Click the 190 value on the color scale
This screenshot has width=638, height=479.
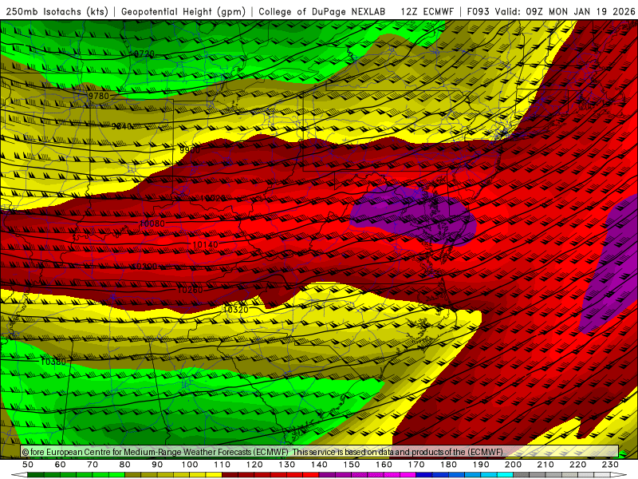[481, 465]
